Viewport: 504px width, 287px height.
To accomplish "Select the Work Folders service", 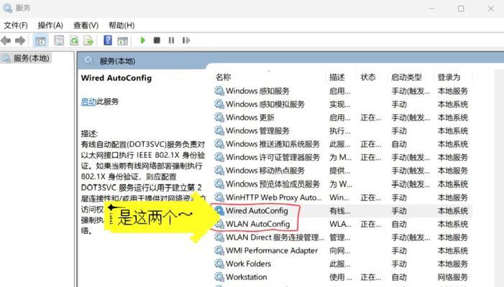I will point(342,264).
